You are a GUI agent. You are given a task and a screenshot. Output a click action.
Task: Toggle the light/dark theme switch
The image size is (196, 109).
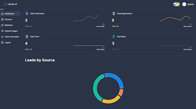176,4
